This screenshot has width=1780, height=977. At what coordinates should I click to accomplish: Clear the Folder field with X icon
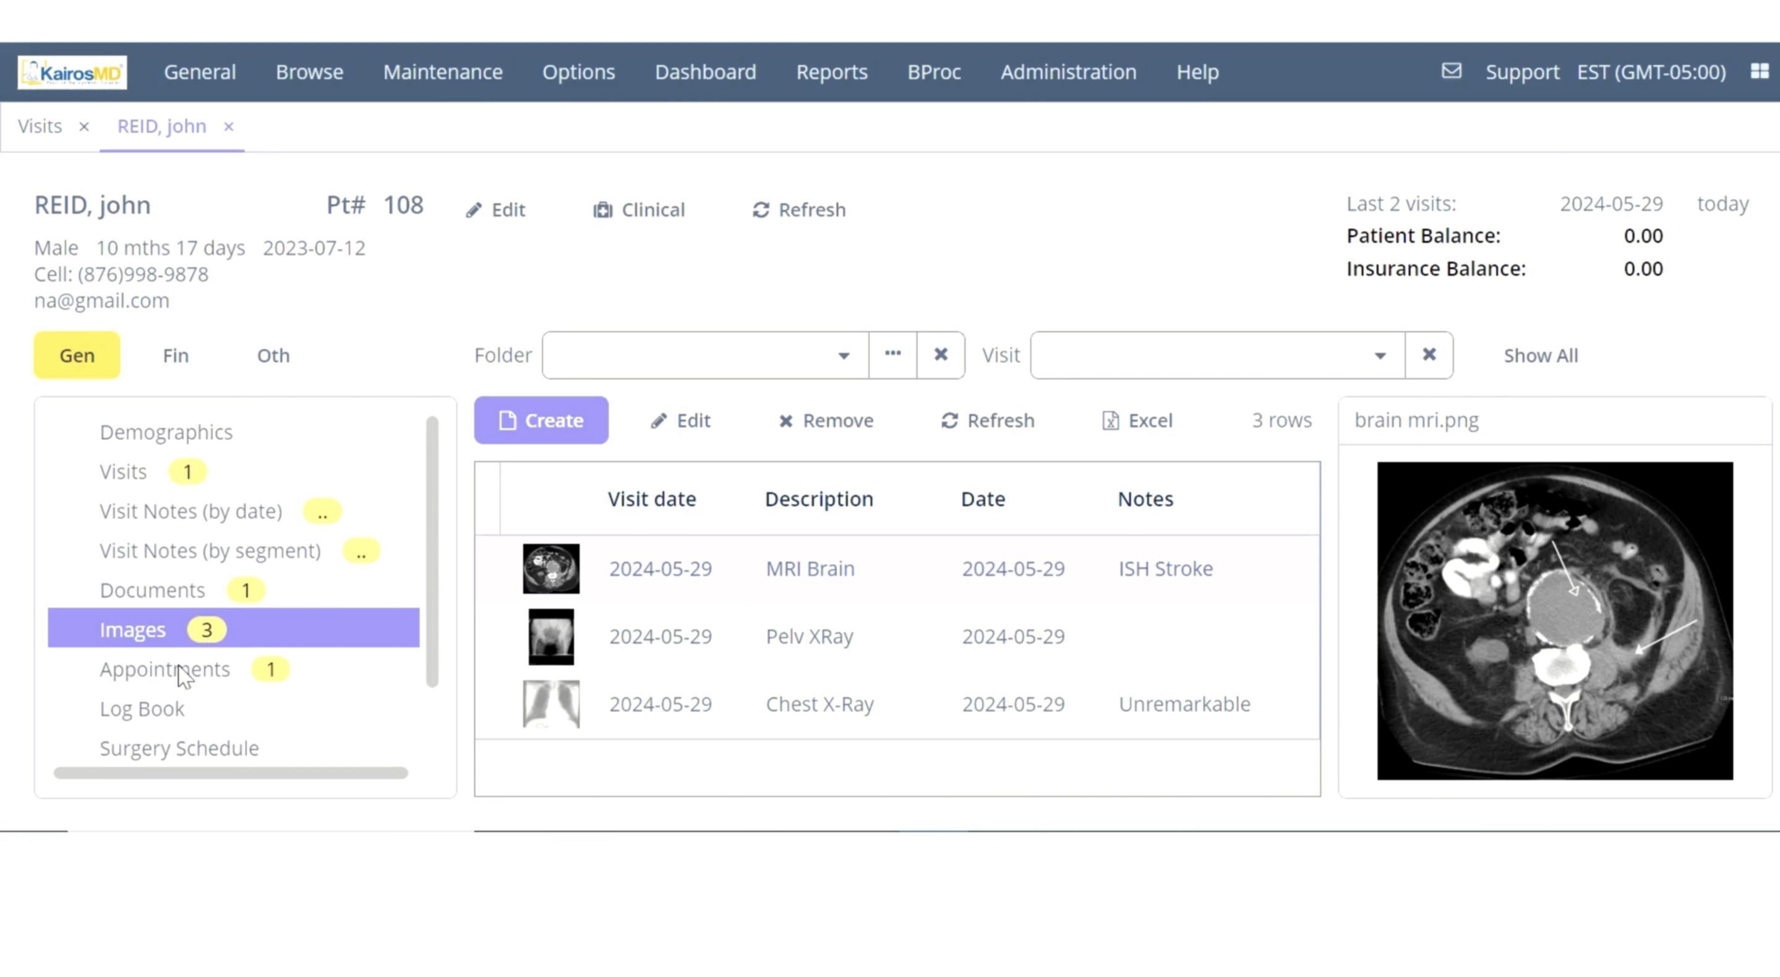941,354
